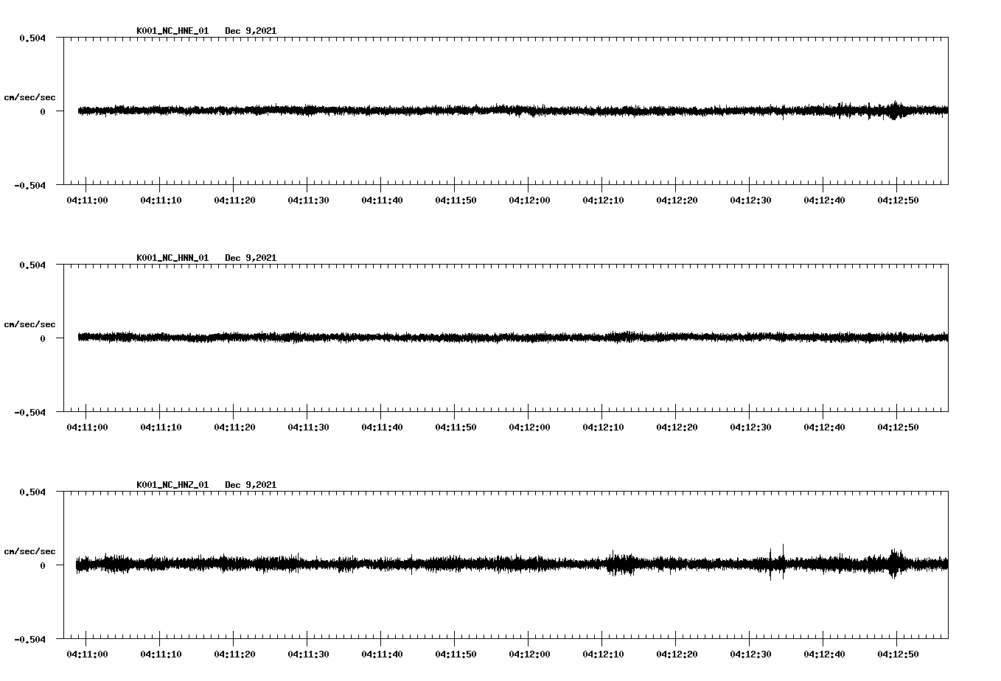The image size is (1001, 681).
Task: Select 04:12:00 tick label below HNN trace
Action: (529, 427)
